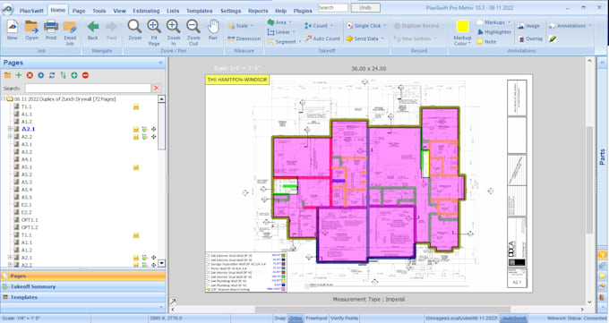Select the Zoom magnifier tool

pos(134,30)
